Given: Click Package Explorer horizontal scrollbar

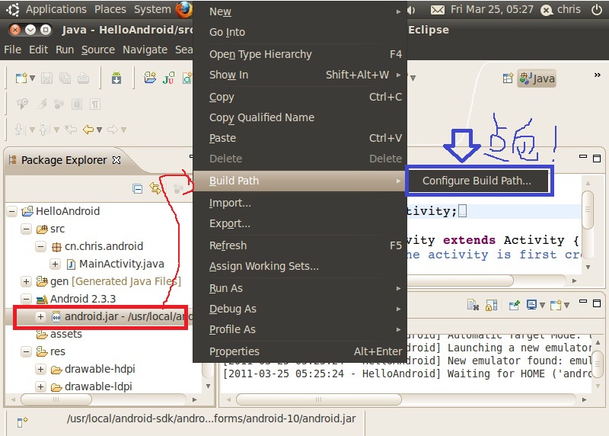Looking at the screenshot, I should click(56, 399).
